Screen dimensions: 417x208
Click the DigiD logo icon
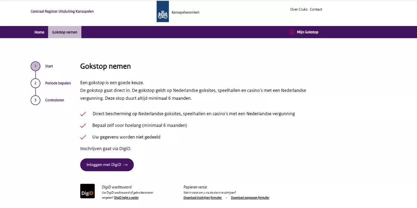click(88, 191)
